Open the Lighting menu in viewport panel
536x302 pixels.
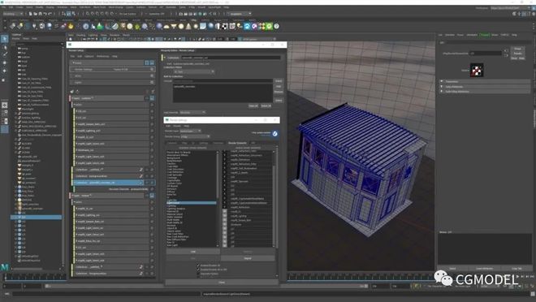(93, 35)
